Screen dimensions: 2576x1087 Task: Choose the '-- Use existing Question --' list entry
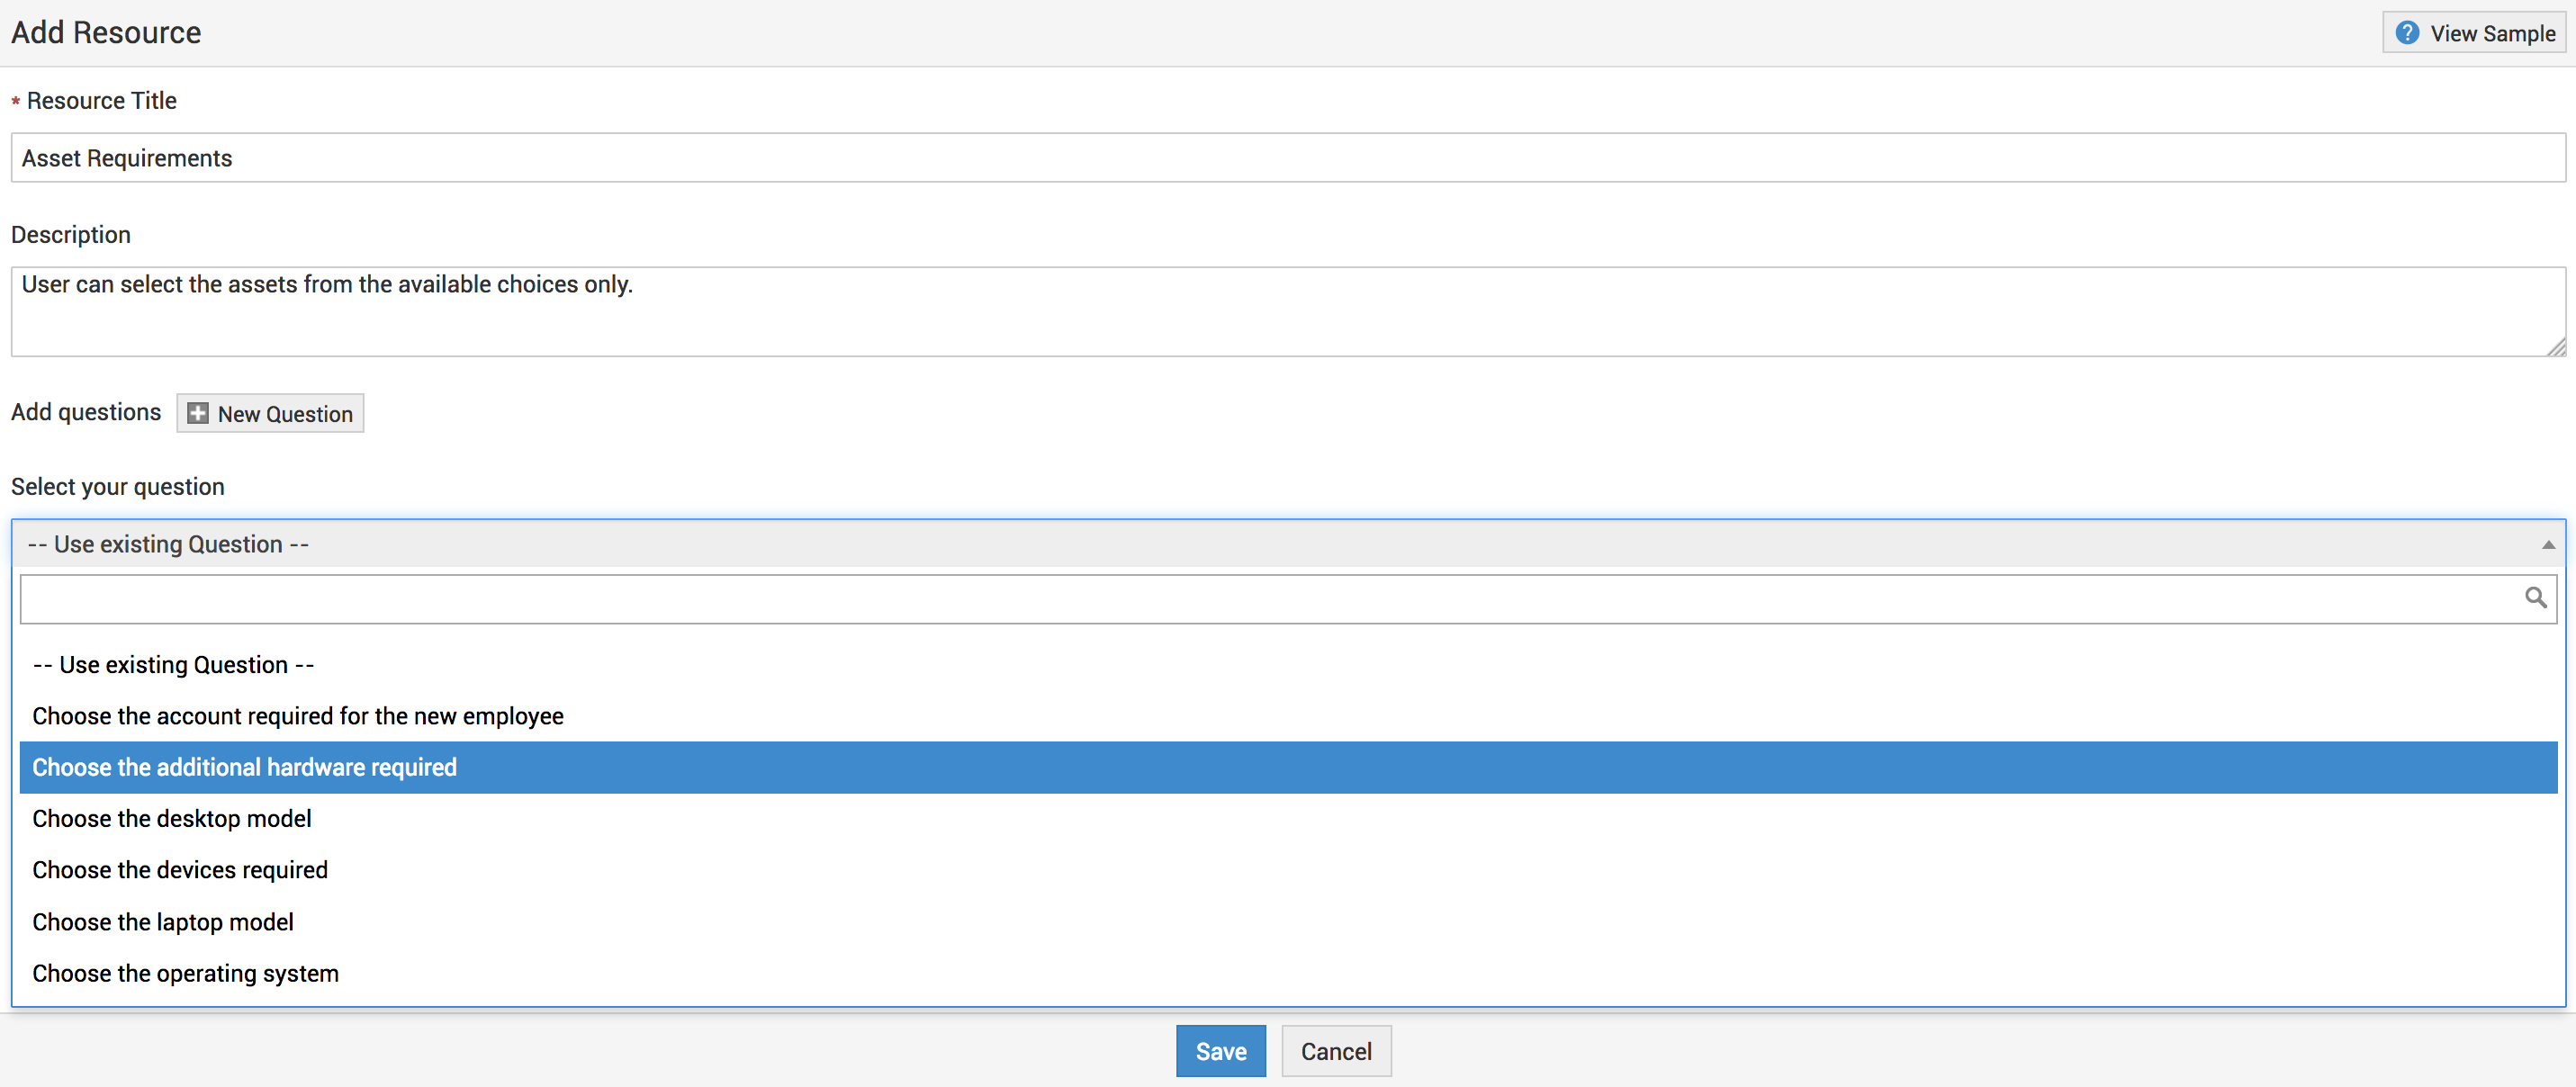pyautogui.click(x=174, y=665)
